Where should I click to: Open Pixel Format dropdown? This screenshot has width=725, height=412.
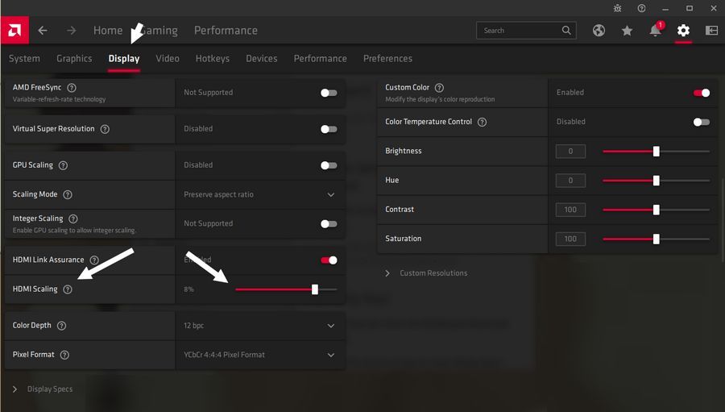click(260, 355)
